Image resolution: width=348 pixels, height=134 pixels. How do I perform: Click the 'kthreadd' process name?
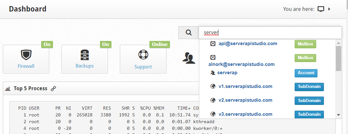tap(204, 122)
